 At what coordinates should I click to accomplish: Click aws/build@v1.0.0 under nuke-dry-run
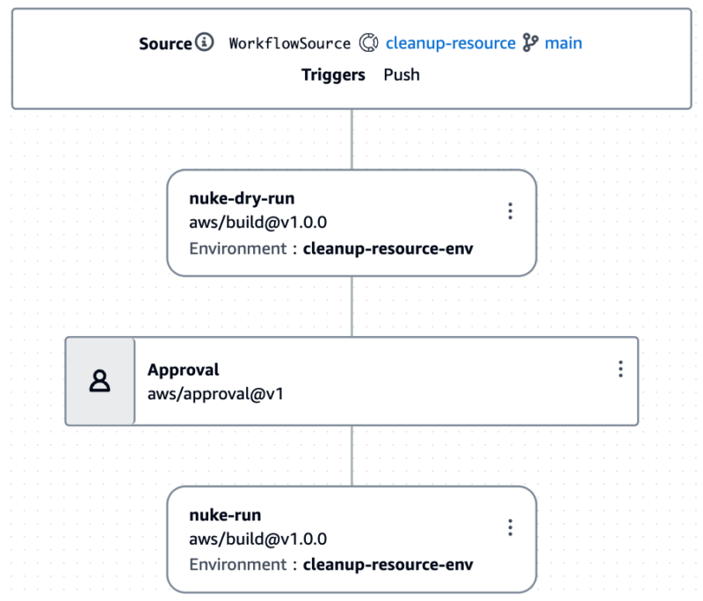(258, 222)
